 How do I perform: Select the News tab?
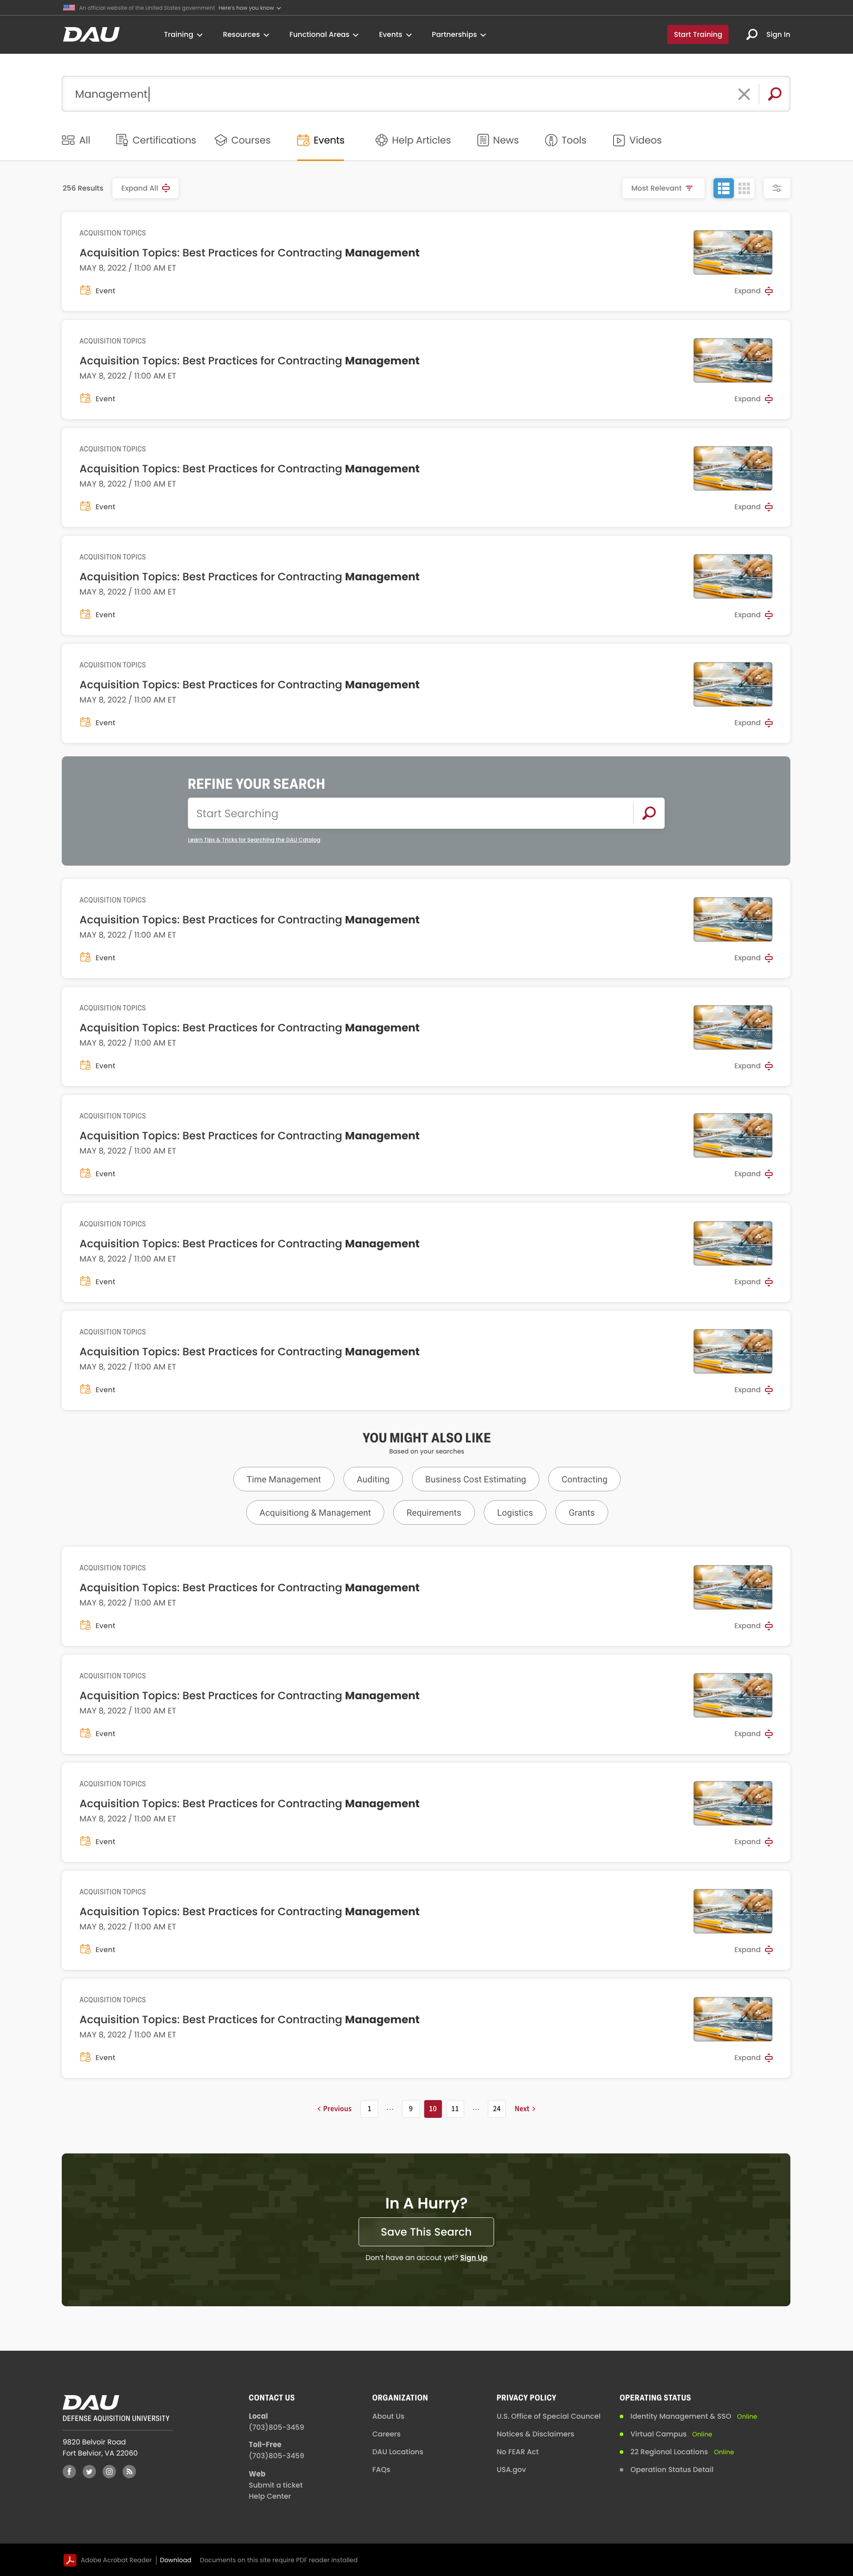click(498, 140)
